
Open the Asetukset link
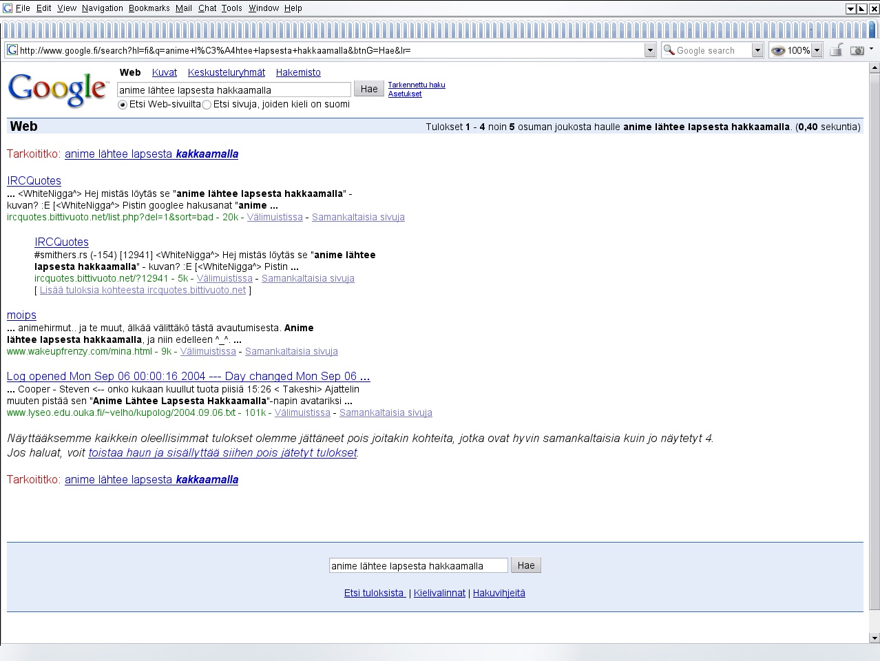[x=405, y=94]
